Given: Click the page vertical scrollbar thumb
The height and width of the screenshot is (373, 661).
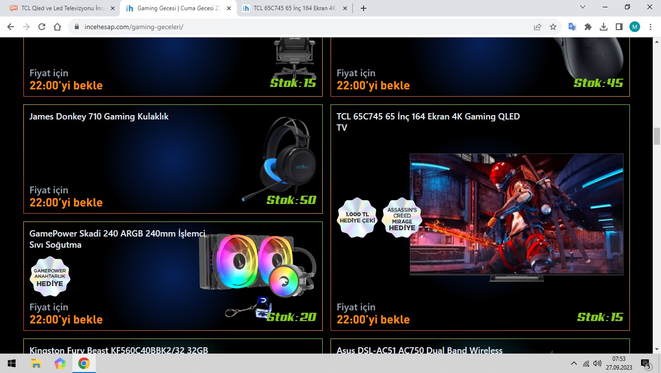Looking at the screenshot, I should click(x=657, y=136).
